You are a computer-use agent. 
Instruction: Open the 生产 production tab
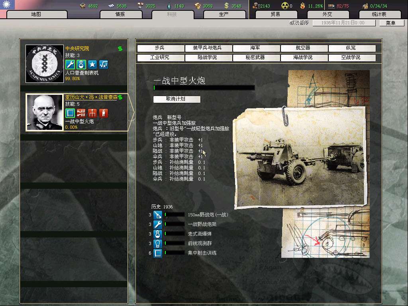click(x=224, y=14)
